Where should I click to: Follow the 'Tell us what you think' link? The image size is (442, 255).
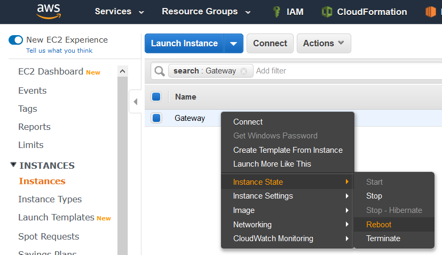tap(59, 51)
